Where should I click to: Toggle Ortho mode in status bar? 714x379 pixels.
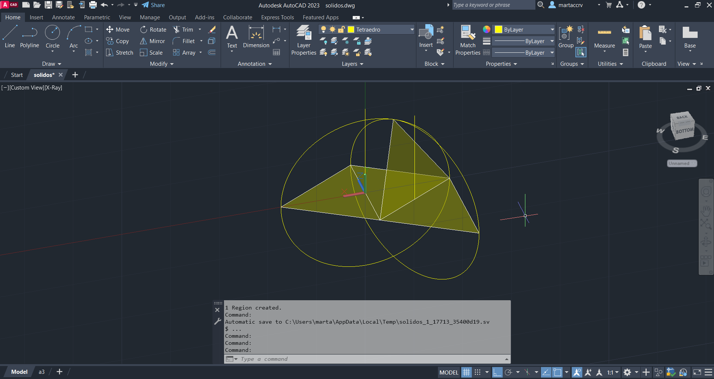coord(497,372)
